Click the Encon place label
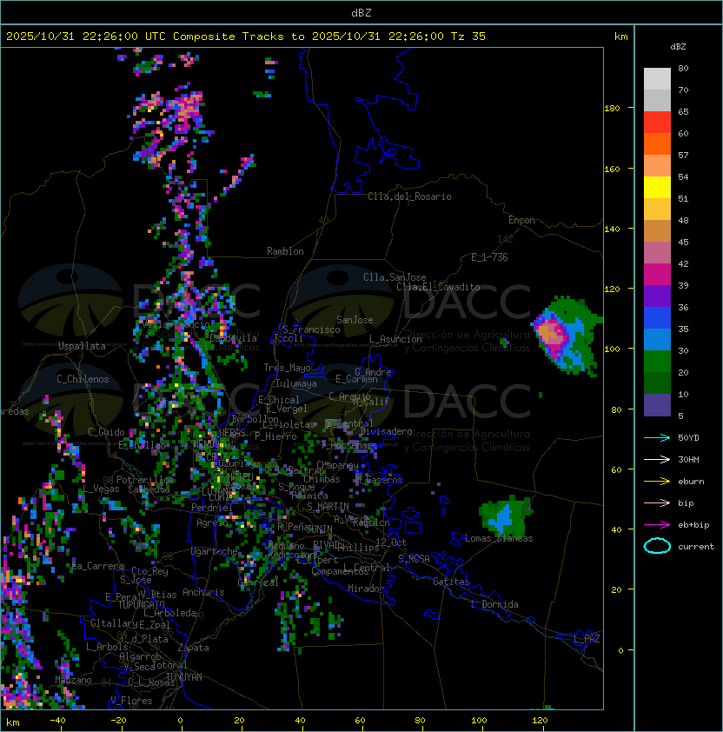This screenshot has width=723, height=732. (x=521, y=220)
